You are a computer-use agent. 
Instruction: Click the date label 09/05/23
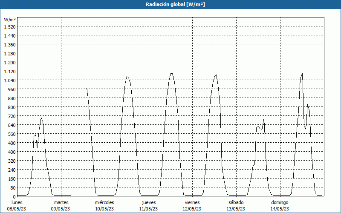[61, 209]
